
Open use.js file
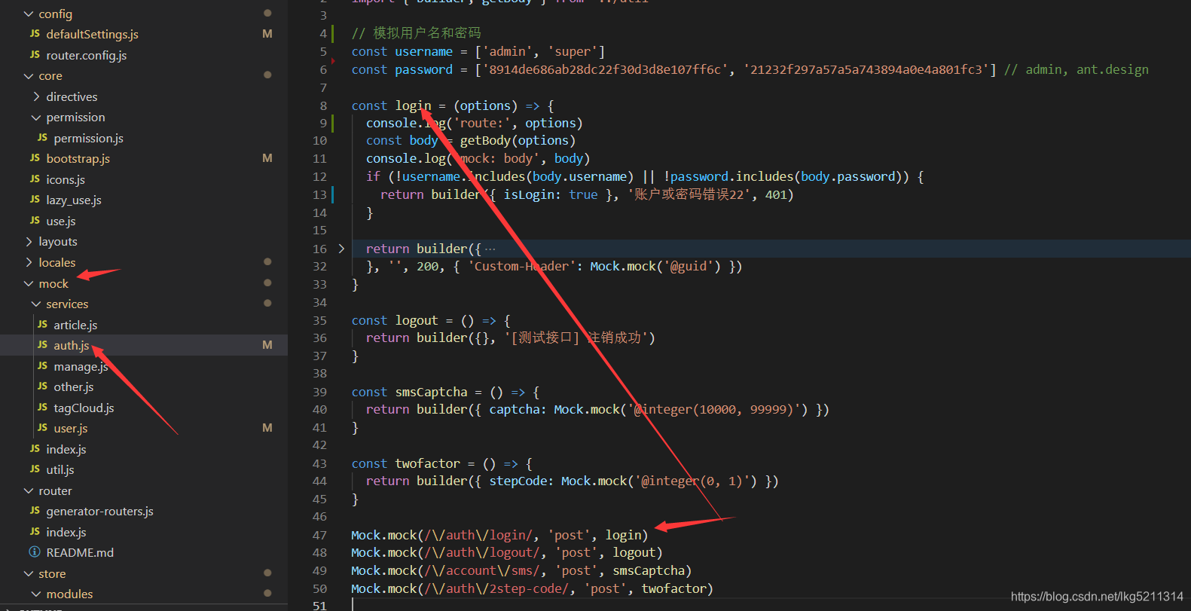pos(61,221)
